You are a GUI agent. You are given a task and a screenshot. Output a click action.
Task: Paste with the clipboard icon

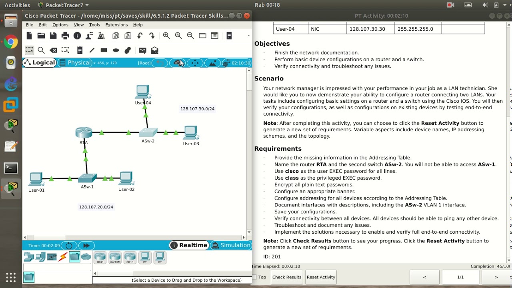point(128,36)
